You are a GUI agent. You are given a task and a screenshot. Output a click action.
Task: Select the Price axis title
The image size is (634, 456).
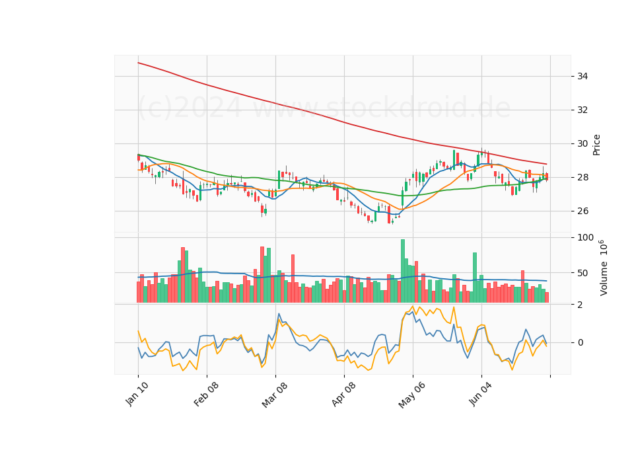coord(596,145)
